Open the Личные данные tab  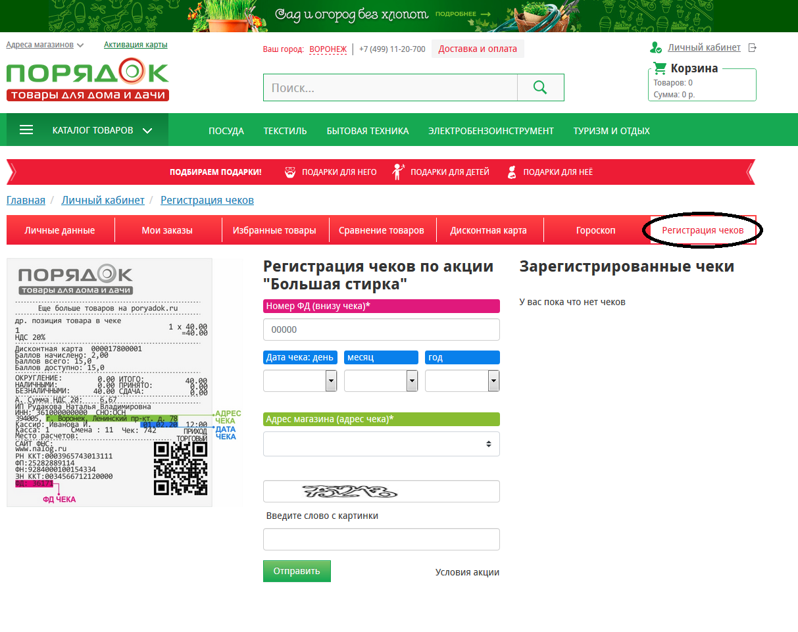60,230
